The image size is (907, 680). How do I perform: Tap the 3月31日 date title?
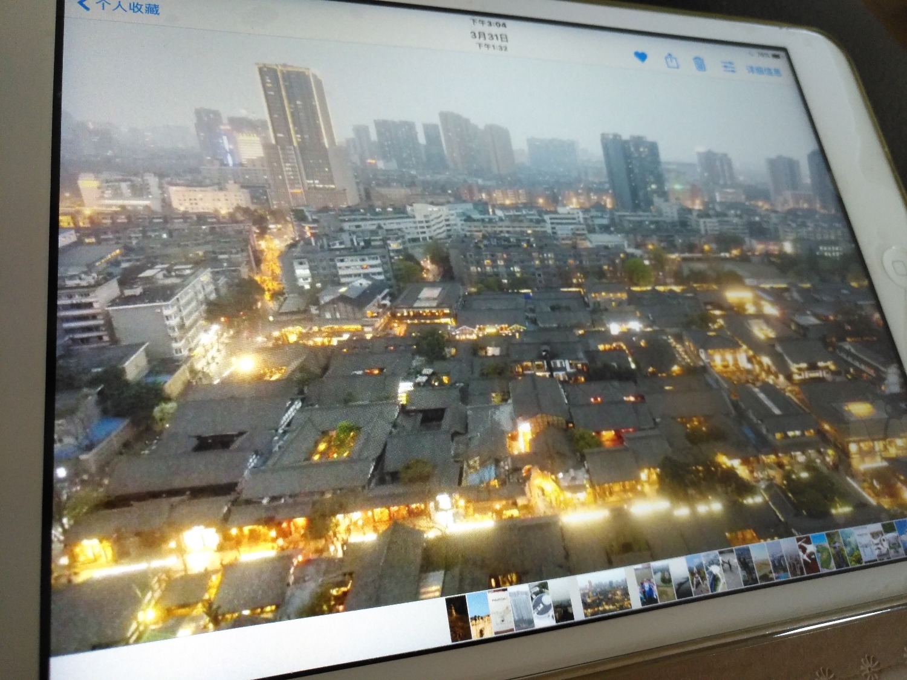490,36
